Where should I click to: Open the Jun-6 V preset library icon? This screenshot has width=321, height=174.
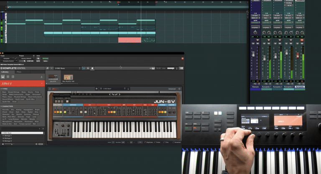(97, 89)
